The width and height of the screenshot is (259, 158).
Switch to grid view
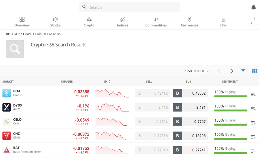click(x=255, y=71)
